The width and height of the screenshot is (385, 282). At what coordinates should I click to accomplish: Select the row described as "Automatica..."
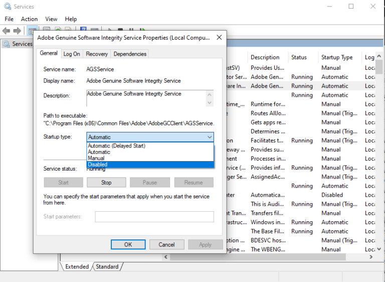point(300,195)
